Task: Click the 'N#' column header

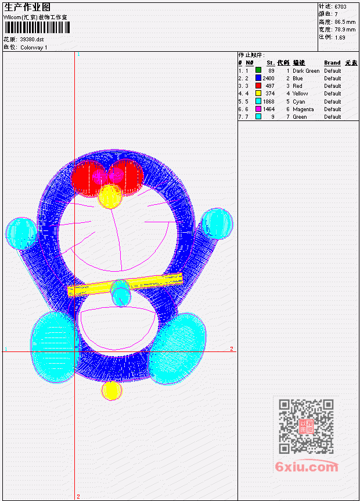Action: coord(249,63)
